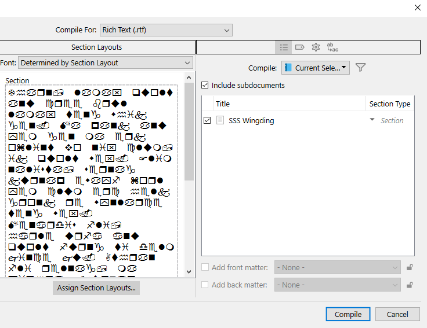Screen dimensions: 427x328
Task: Expand the Current Selection compile dropdown
Action: (x=316, y=68)
